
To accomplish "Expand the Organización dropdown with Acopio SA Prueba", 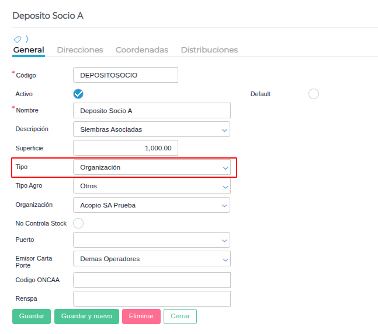I will point(151,205).
